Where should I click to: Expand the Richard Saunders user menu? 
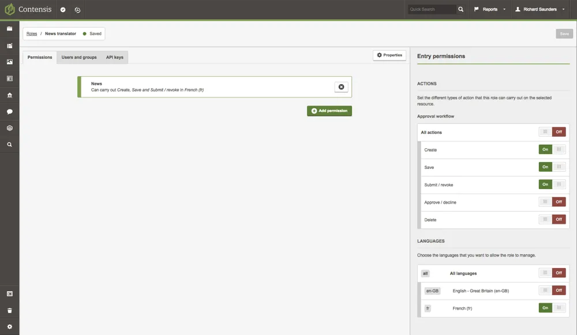[x=540, y=9]
